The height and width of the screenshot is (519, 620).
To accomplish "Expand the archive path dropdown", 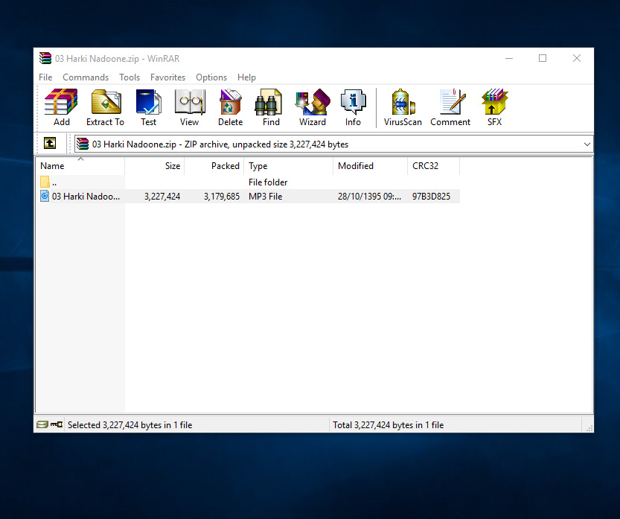I will click(x=587, y=144).
